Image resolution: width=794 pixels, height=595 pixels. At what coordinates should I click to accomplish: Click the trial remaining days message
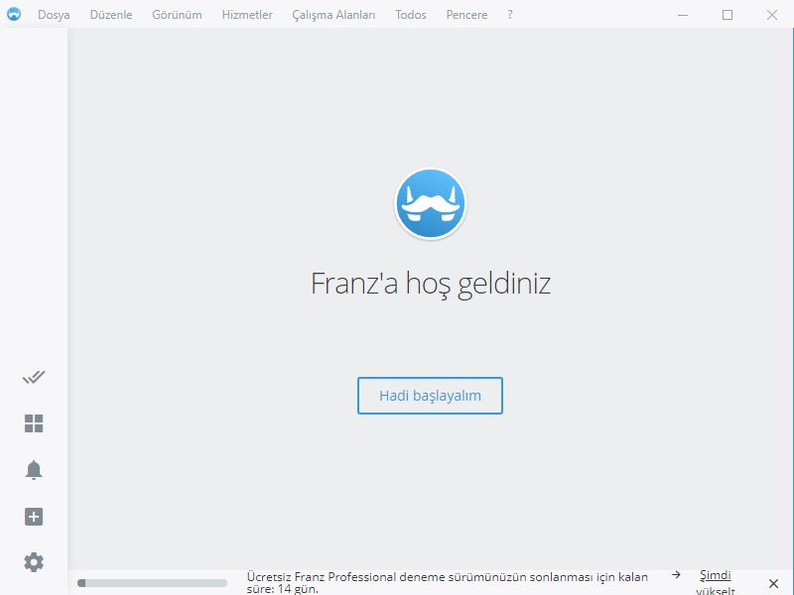pos(448,583)
